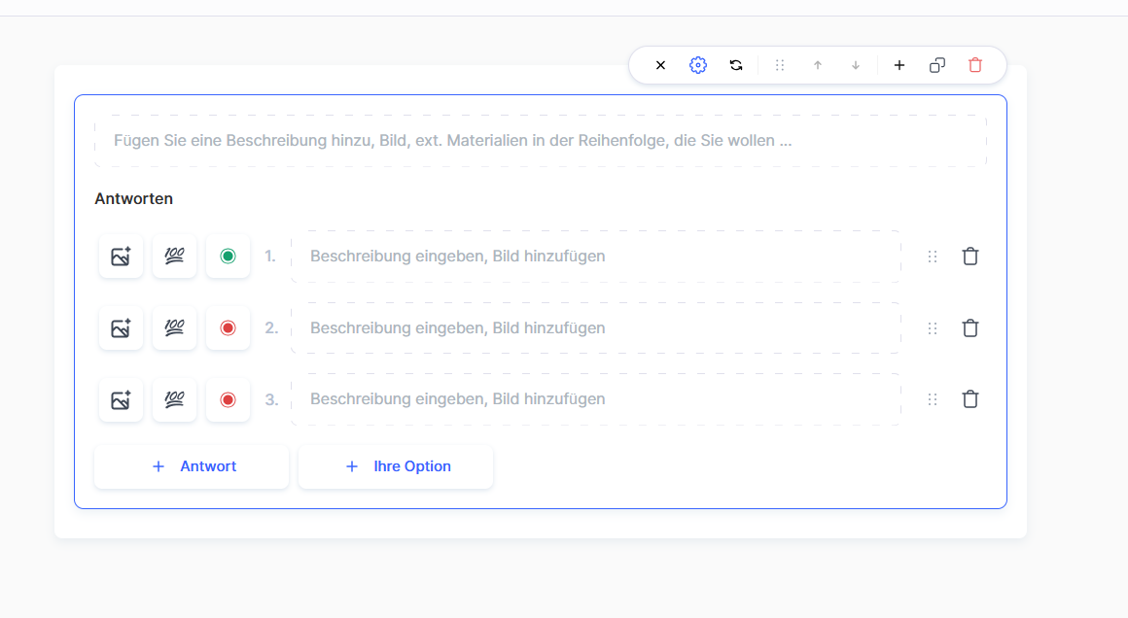Move block up with the arrow icon
This screenshot has width=1128, height=618.
coord(818,65)
